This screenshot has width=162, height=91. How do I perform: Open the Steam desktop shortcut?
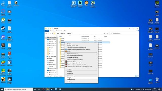click(3, 29)
